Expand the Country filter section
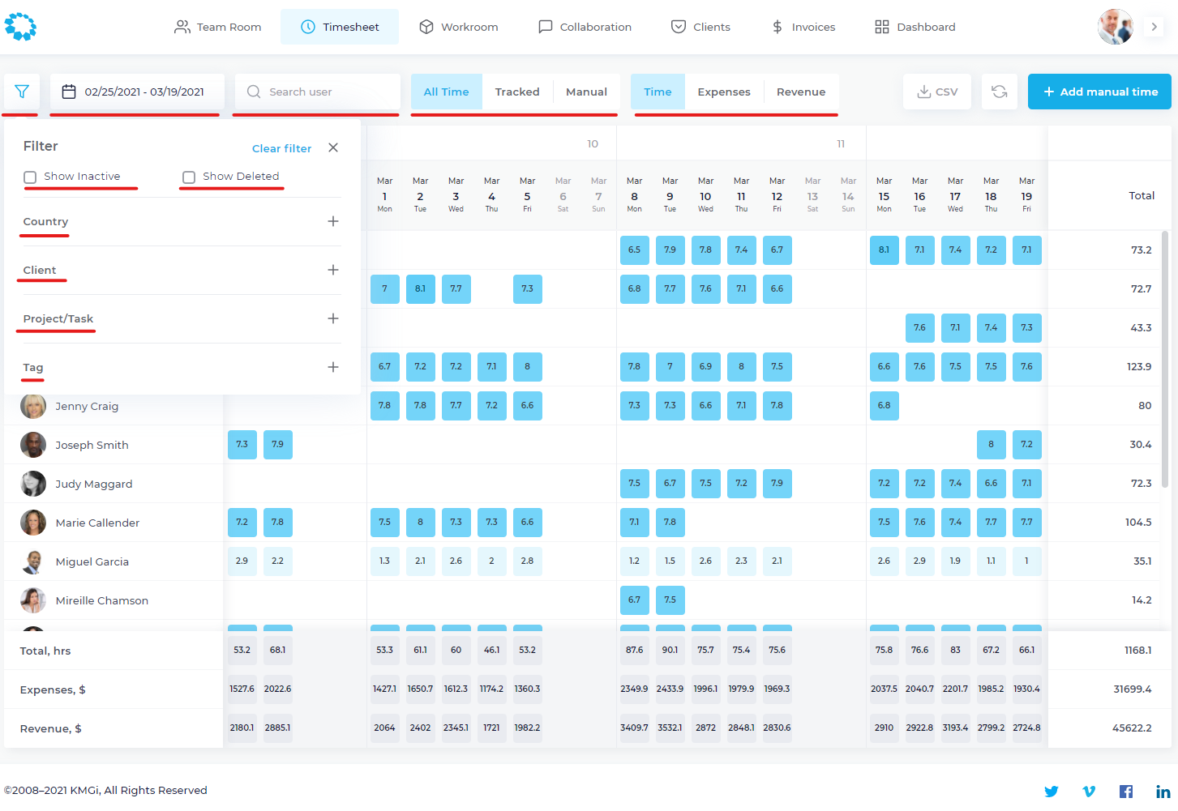The height and width of the screenshot is (811, 1178). (332, 221)
